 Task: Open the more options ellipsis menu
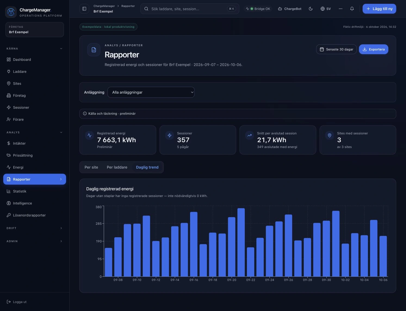tap(340, 9)
